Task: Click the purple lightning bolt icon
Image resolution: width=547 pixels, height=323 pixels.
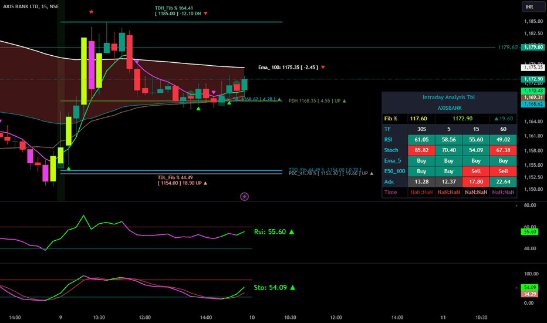Action: coord(245,197)
